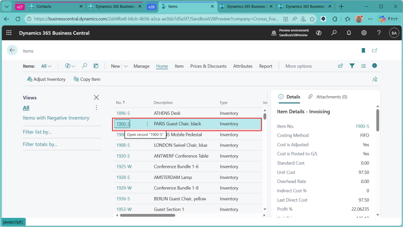Click the item list horizontal scrollbar
403x227 pixels.
[x=147, y=215]
